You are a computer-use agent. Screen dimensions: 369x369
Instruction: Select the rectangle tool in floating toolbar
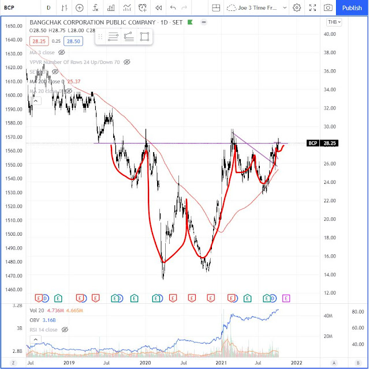(145, 37)
